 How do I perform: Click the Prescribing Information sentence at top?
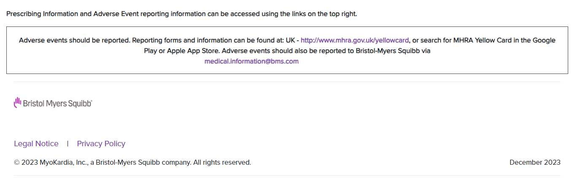tap(182, 14)
